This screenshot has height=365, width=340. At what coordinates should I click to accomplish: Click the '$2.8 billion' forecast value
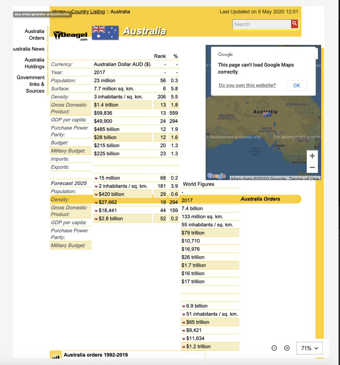click(111, 219)
